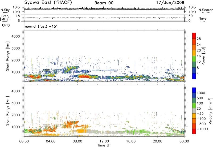Click the '08:00' time axis label

point(77,141)
